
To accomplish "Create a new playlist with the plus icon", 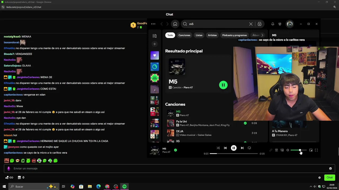I will [x=155, y=44].
